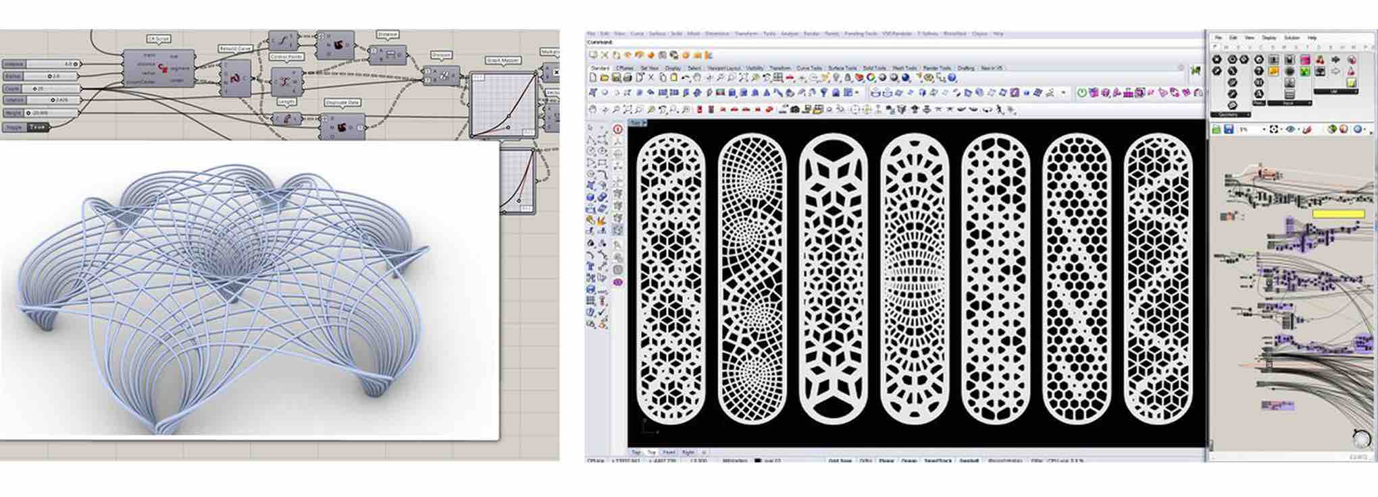Open the File menu in Grasshopper window

click(1218, 38)
